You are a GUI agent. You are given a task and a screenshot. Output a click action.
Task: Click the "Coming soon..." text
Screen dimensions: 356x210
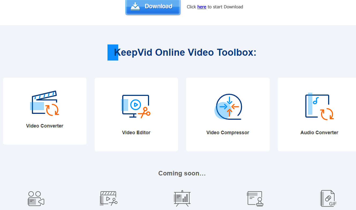click(x=181, y=173)
